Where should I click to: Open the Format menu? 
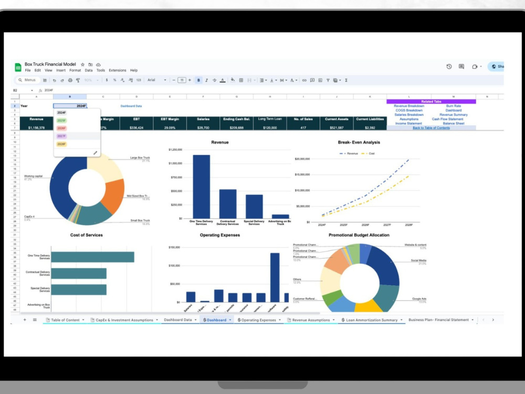pyautogui.click(x=75, y=71)
